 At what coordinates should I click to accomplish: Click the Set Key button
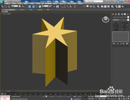(91, 99)
